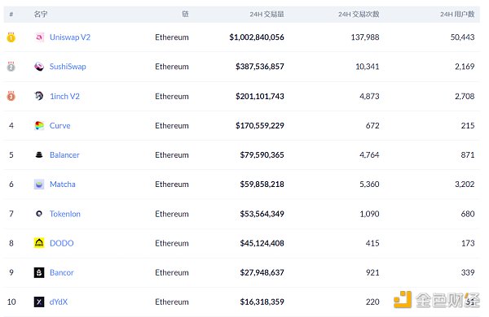Click the yellow DODO logo icon
This screenshot has width=489, height=317.
coord(39,243)
